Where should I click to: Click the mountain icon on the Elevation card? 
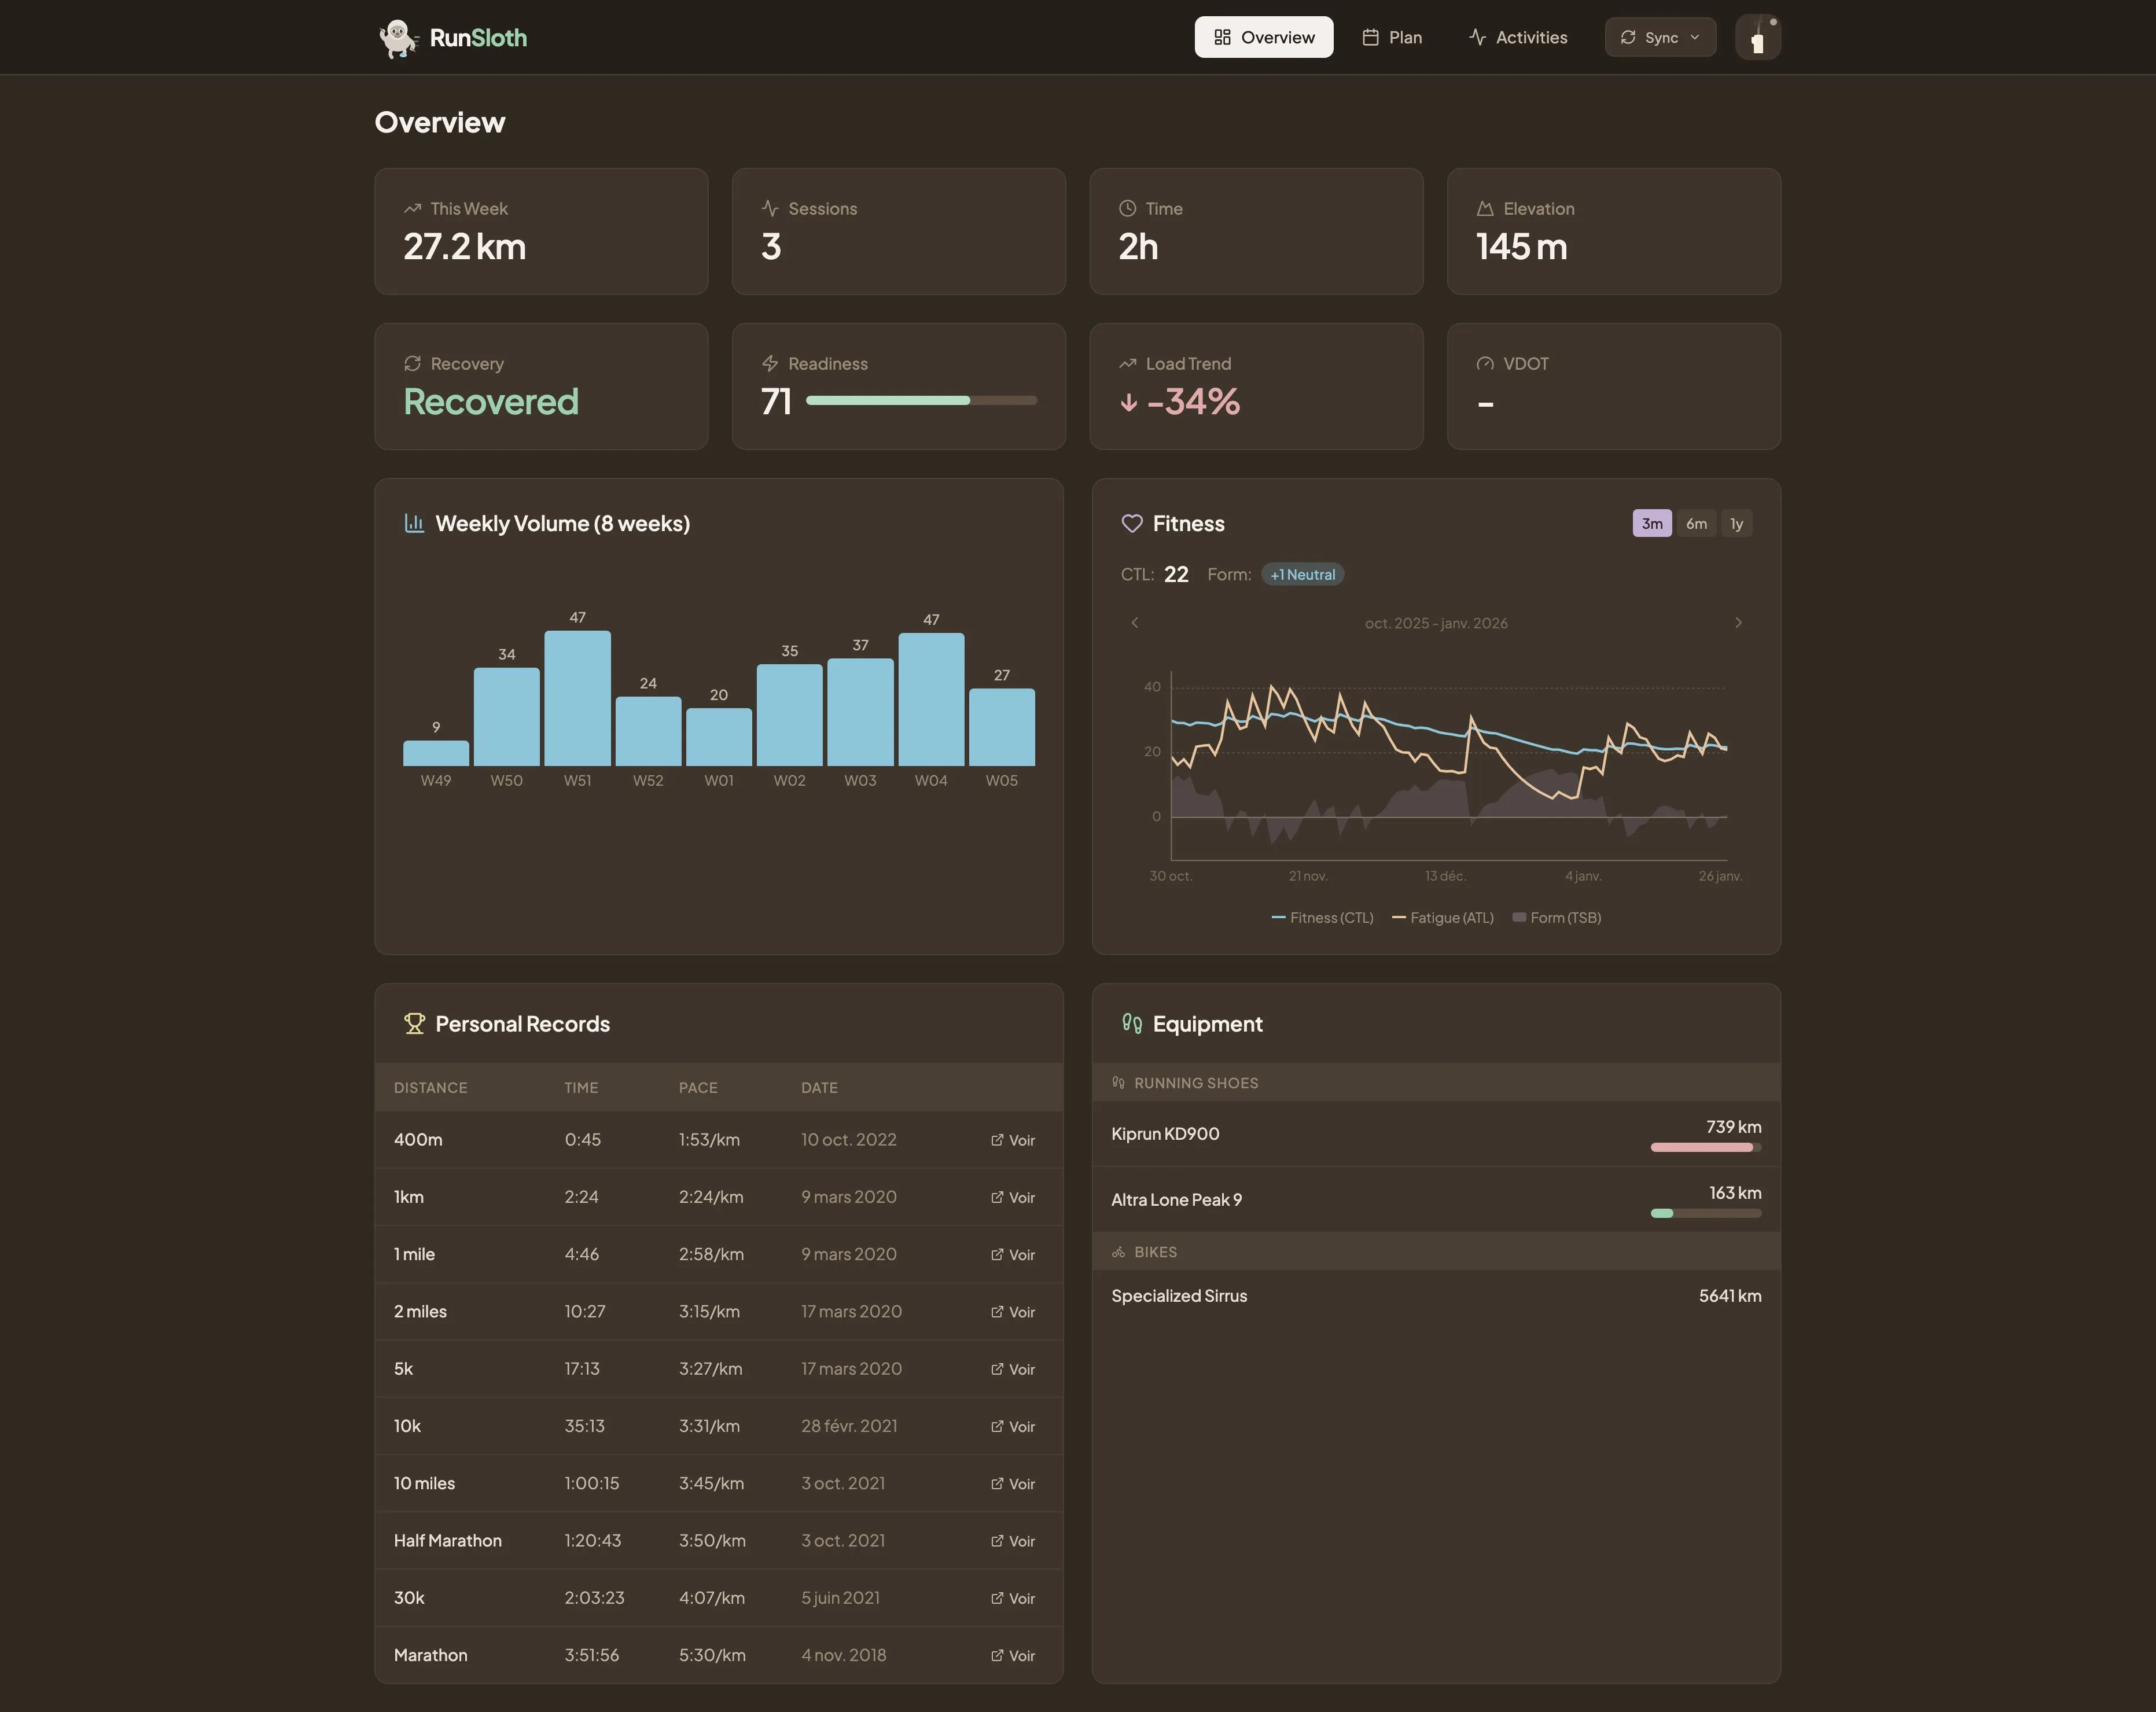(1485, 208)
